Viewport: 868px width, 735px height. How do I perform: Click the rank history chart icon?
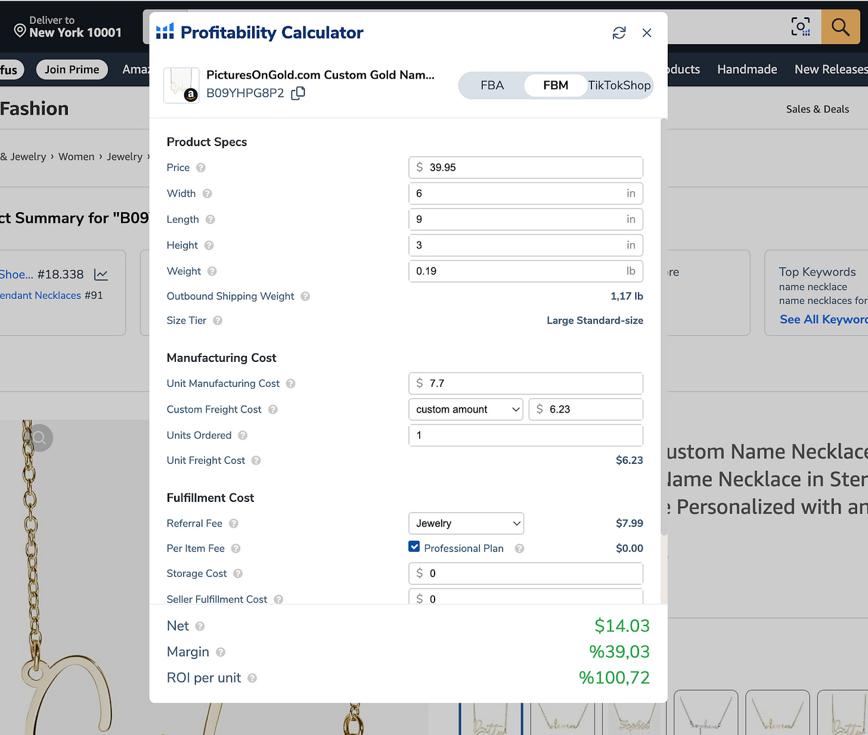tap(101, 275)
